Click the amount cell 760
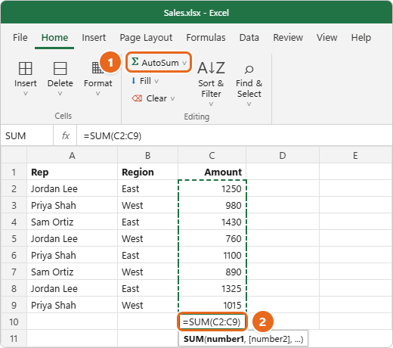 212,238
